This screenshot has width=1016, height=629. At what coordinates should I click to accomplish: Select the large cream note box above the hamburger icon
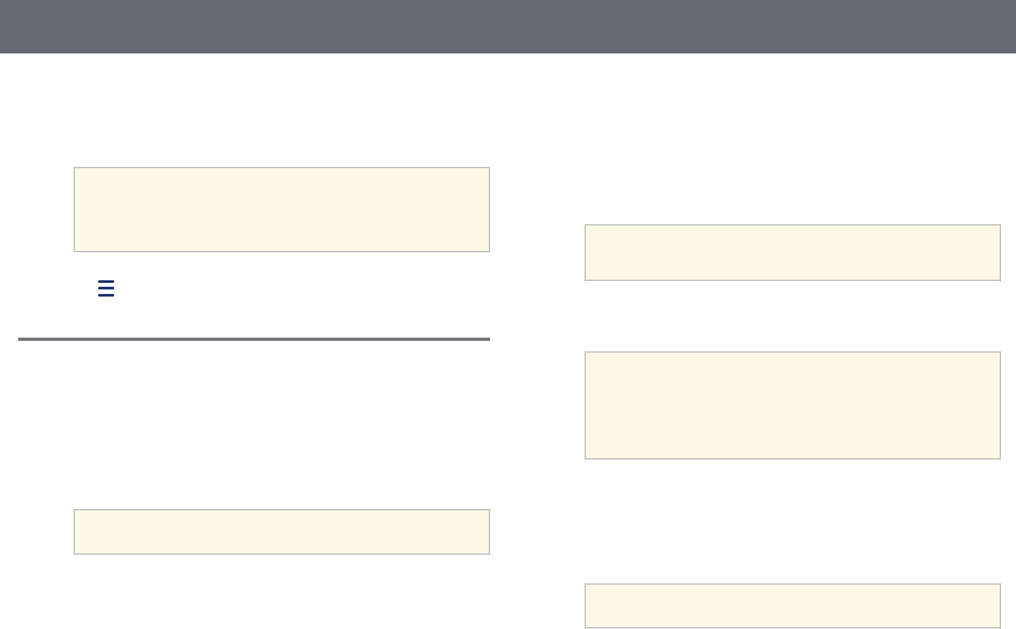282,209
